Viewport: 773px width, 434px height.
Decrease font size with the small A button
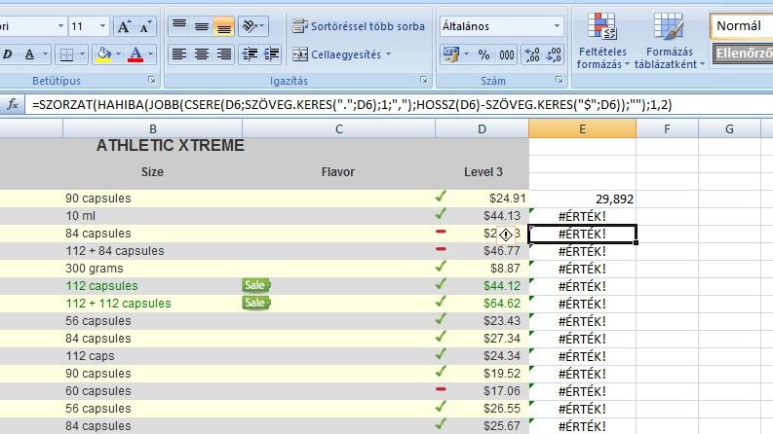pyautogui.click(x=145, y=26)
